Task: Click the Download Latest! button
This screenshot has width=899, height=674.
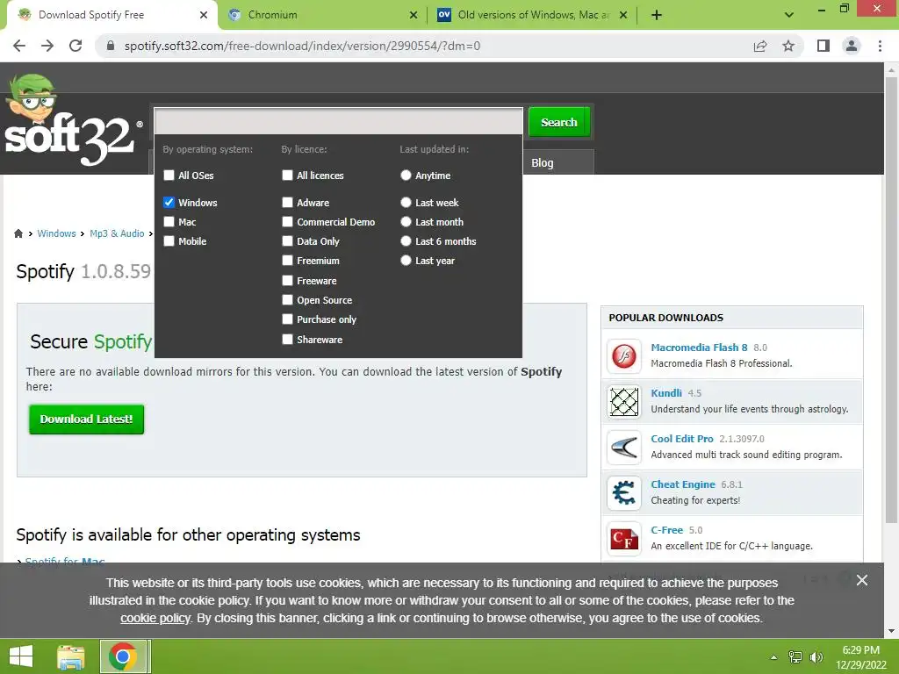Action: (x=87, y=419)
